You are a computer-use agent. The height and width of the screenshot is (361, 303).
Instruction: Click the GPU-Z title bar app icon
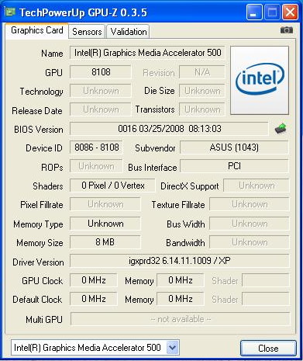(10, 12)
